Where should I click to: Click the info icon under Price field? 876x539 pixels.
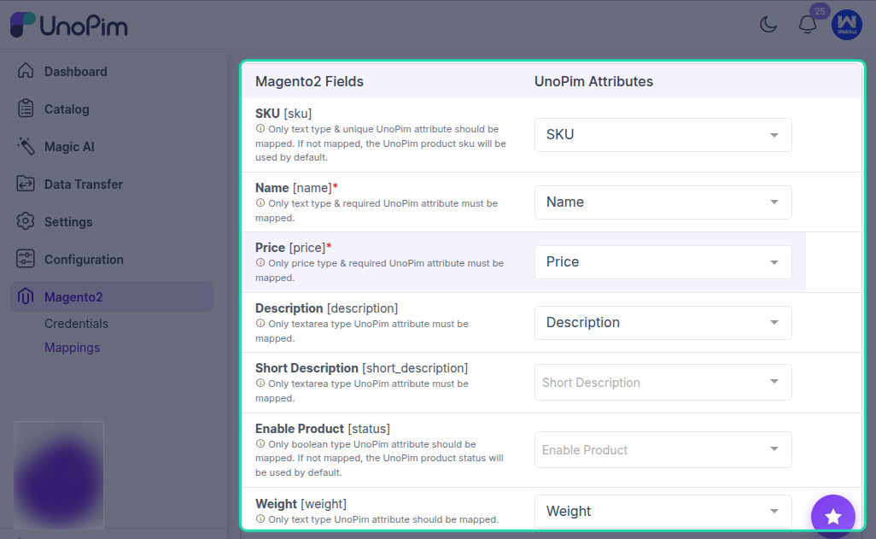tap(260, 263)
